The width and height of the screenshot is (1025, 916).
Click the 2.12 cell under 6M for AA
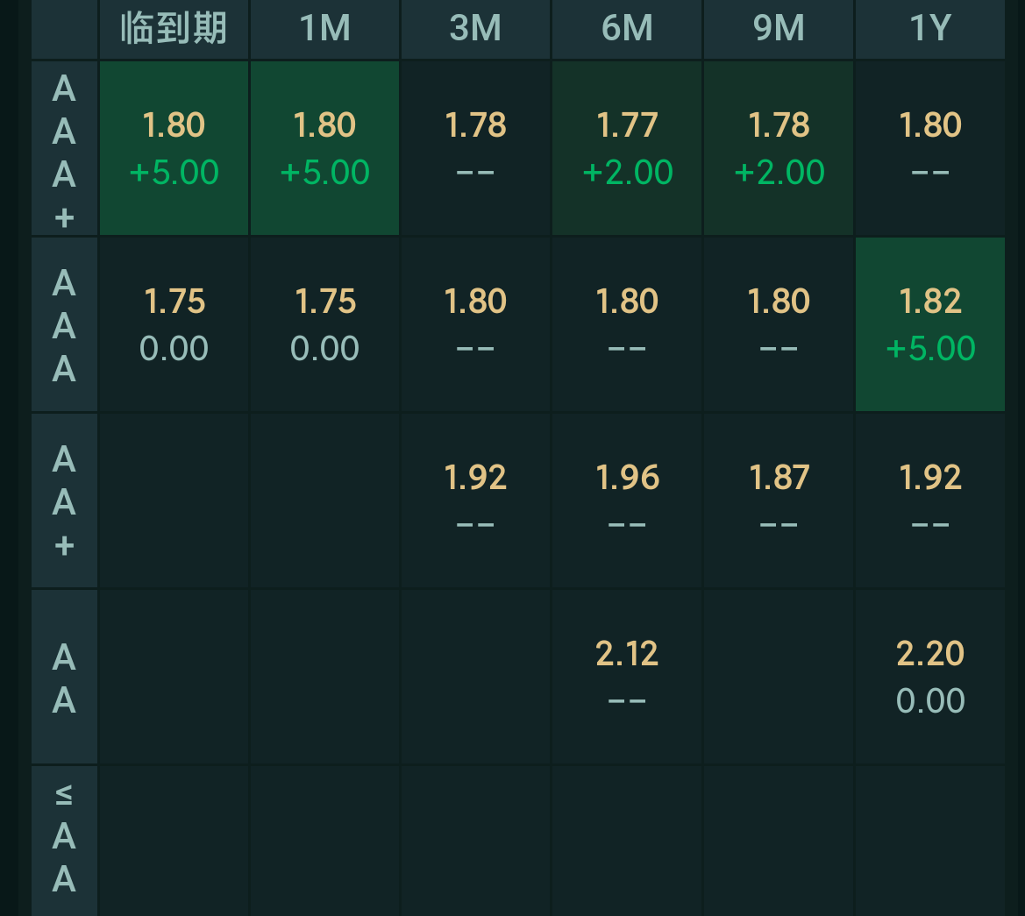pyautogui.click(x=626, y=675)
